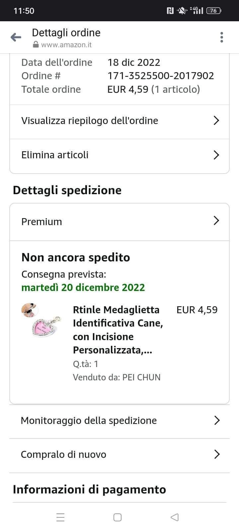Tap the site security padlock icon

36,45
